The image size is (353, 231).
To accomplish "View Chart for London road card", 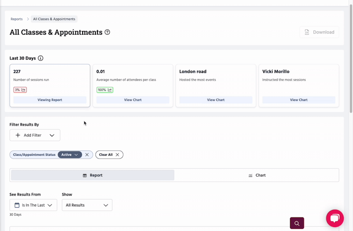I will 216,100.
